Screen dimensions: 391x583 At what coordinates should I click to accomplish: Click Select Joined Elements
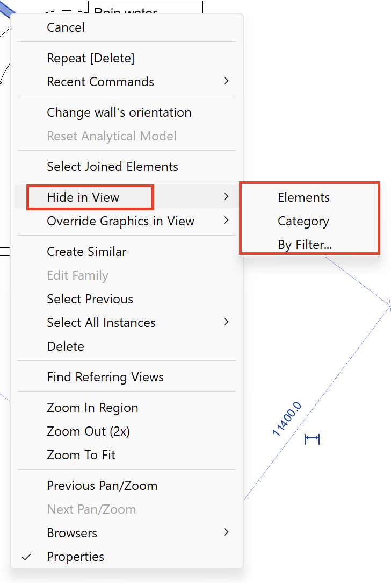[112, 167]
